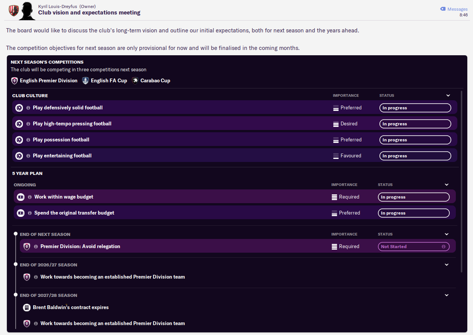Collapse the Ongoing section chevron
Viewport: 473px width, 335px height.
[x=447, y=185]
